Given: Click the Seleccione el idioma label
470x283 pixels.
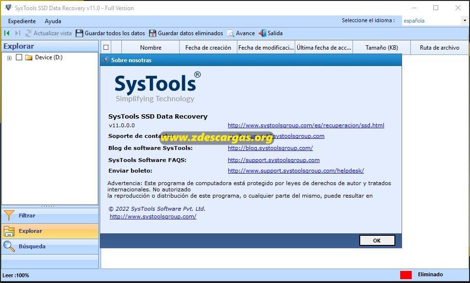Looking at the screenshot, I should [x=368, y=20].
